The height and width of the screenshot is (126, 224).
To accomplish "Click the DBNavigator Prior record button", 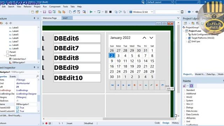I will tap(118, 85).
